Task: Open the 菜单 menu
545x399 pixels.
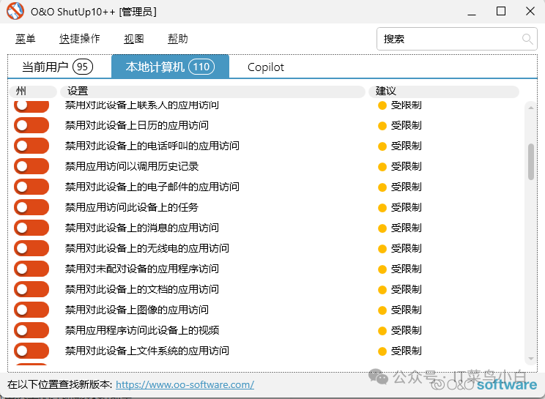Action: point(26,39)
